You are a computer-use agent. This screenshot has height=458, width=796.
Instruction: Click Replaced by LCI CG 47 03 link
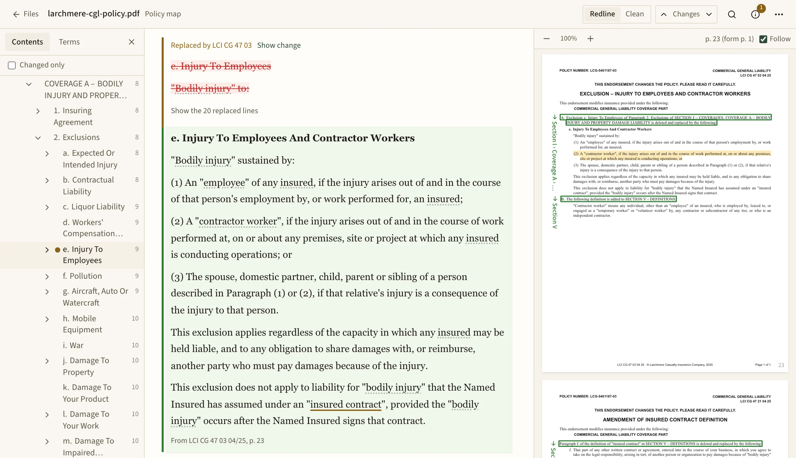tap(211, 45)
